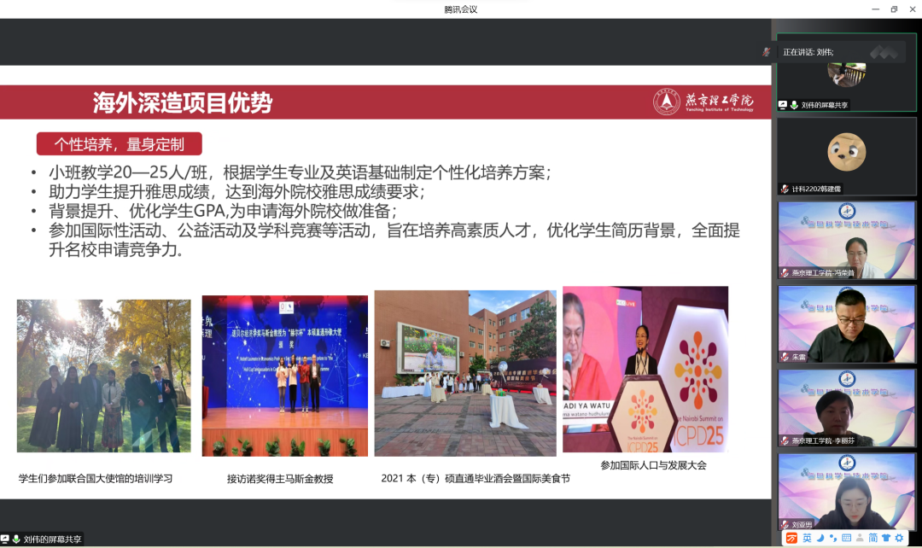The image size is (922, 548).
Task: Click the IME user account icon
Action: (860, 538)
